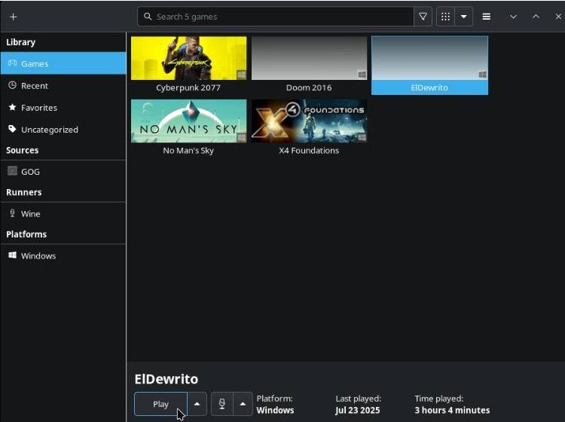Click the Library heading
This screenshot has height=422, width=565.
[20, 42]
